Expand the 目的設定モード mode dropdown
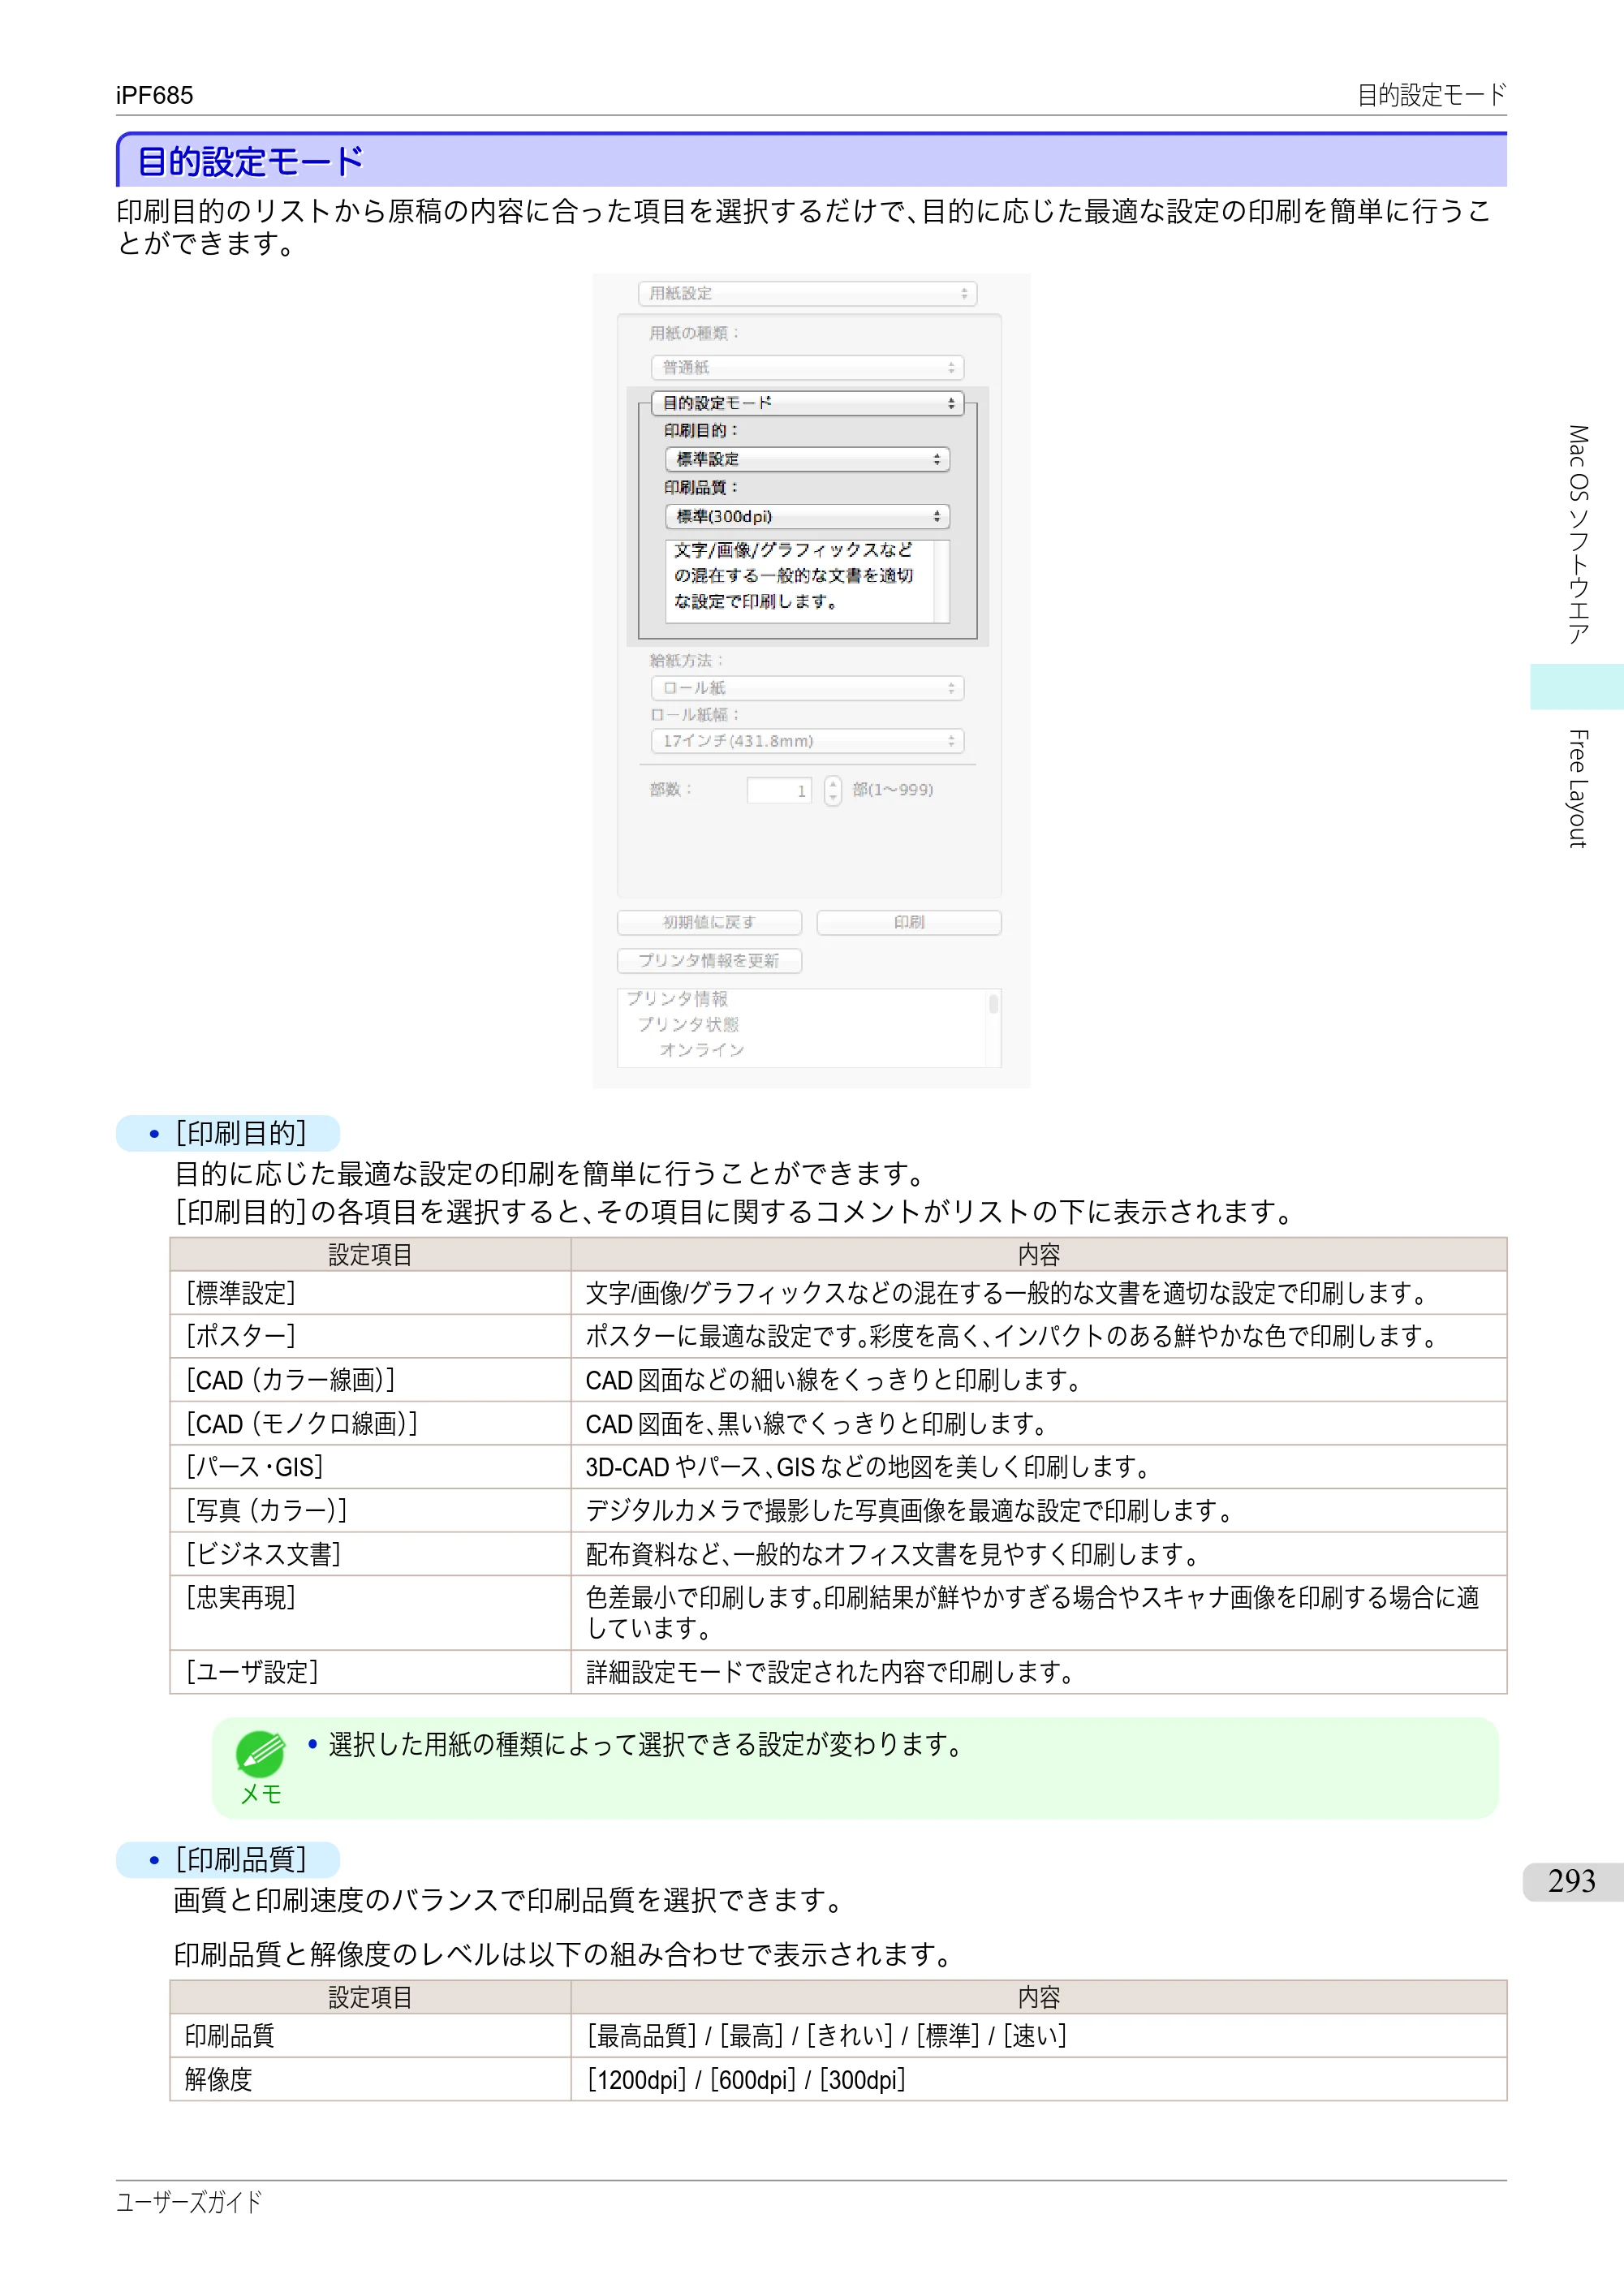The width and height of the screenshot is (1624, 2296). [807, 403]
